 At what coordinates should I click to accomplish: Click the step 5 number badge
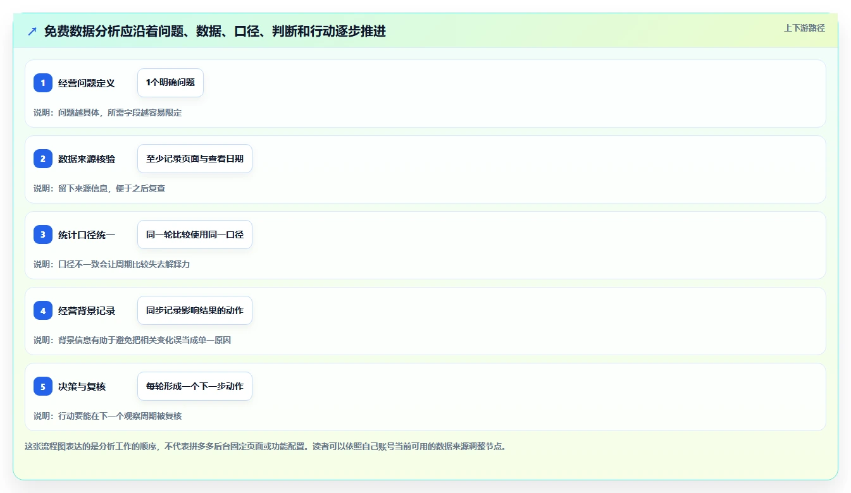click(x=43, y=386)
